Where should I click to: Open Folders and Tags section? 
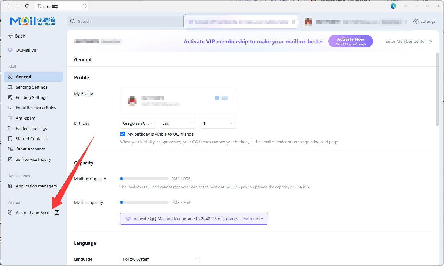pos(33,128)
